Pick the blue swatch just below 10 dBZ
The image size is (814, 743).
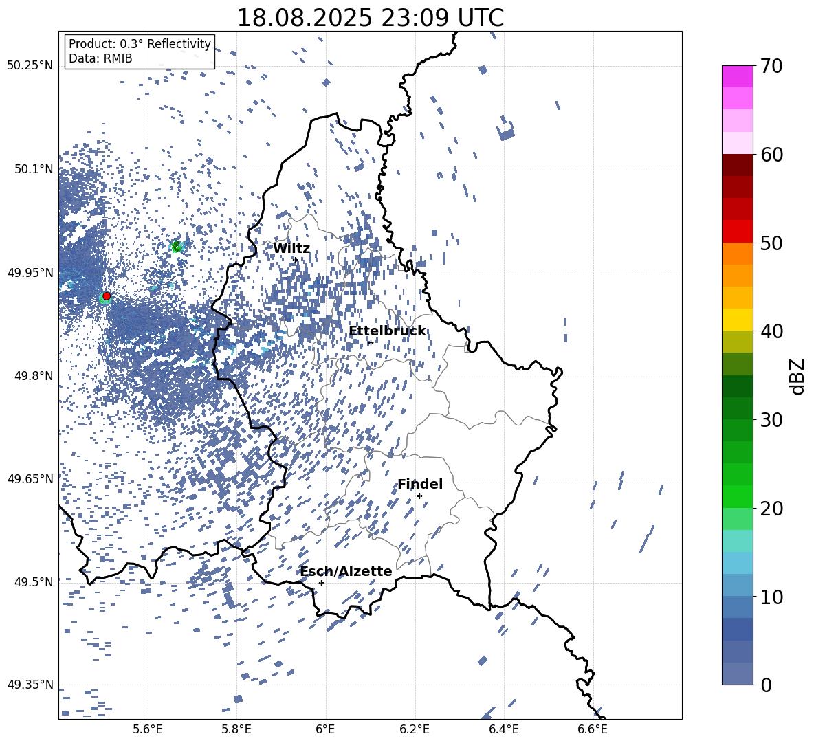(738, 607)
